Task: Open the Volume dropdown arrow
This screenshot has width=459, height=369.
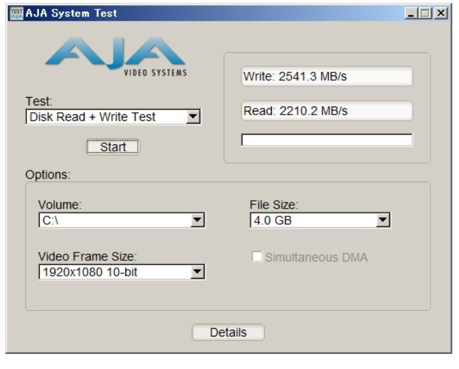Action: pyautogui.click(x=197, y=221)
